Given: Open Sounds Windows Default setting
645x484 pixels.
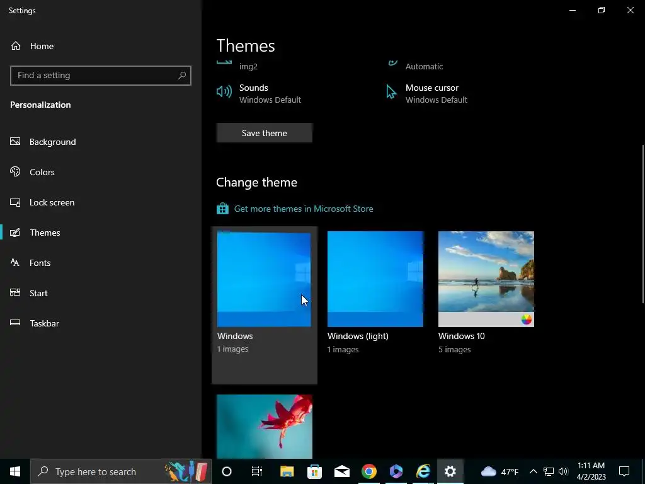Looking at the screenshot, I should (x=259, y=93).
